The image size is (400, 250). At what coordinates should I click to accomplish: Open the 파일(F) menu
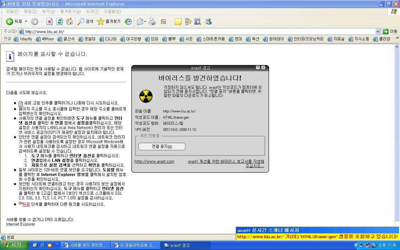pos(12,12)
